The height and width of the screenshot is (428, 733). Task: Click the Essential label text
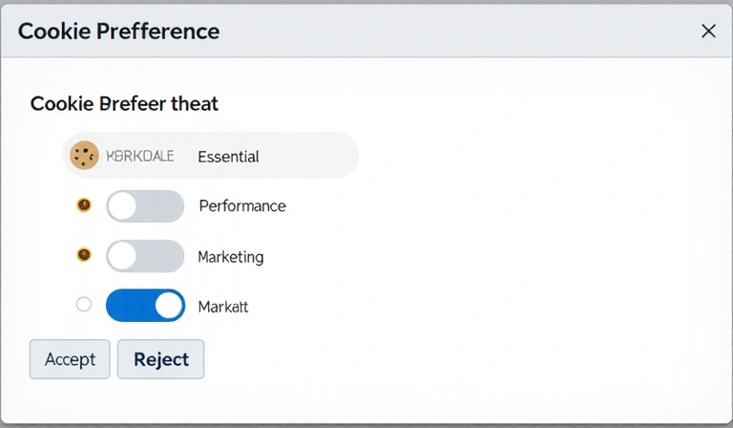click(x=228, y=157)
